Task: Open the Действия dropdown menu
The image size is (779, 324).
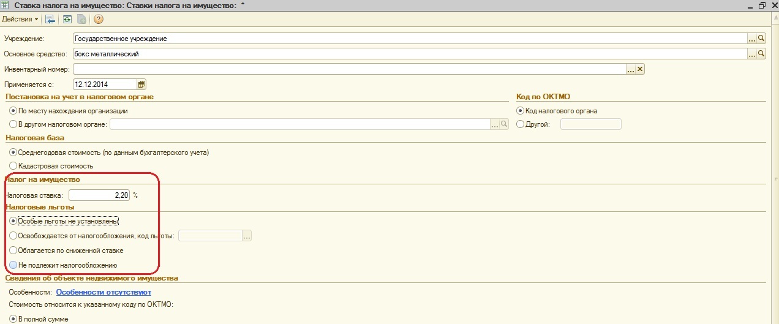Action: (x=20, y=19)
